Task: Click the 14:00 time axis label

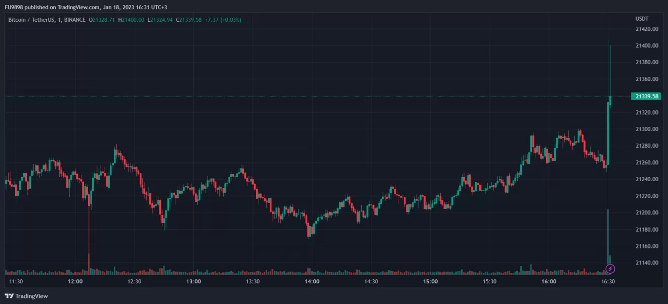Action: coord(312,282)
